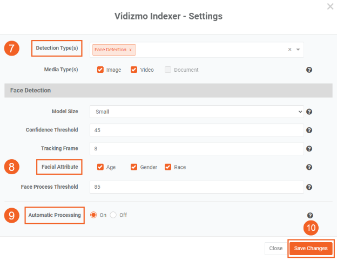
Task: Click help icon for Confidence Threshold
Action: [x=309, y=130]
